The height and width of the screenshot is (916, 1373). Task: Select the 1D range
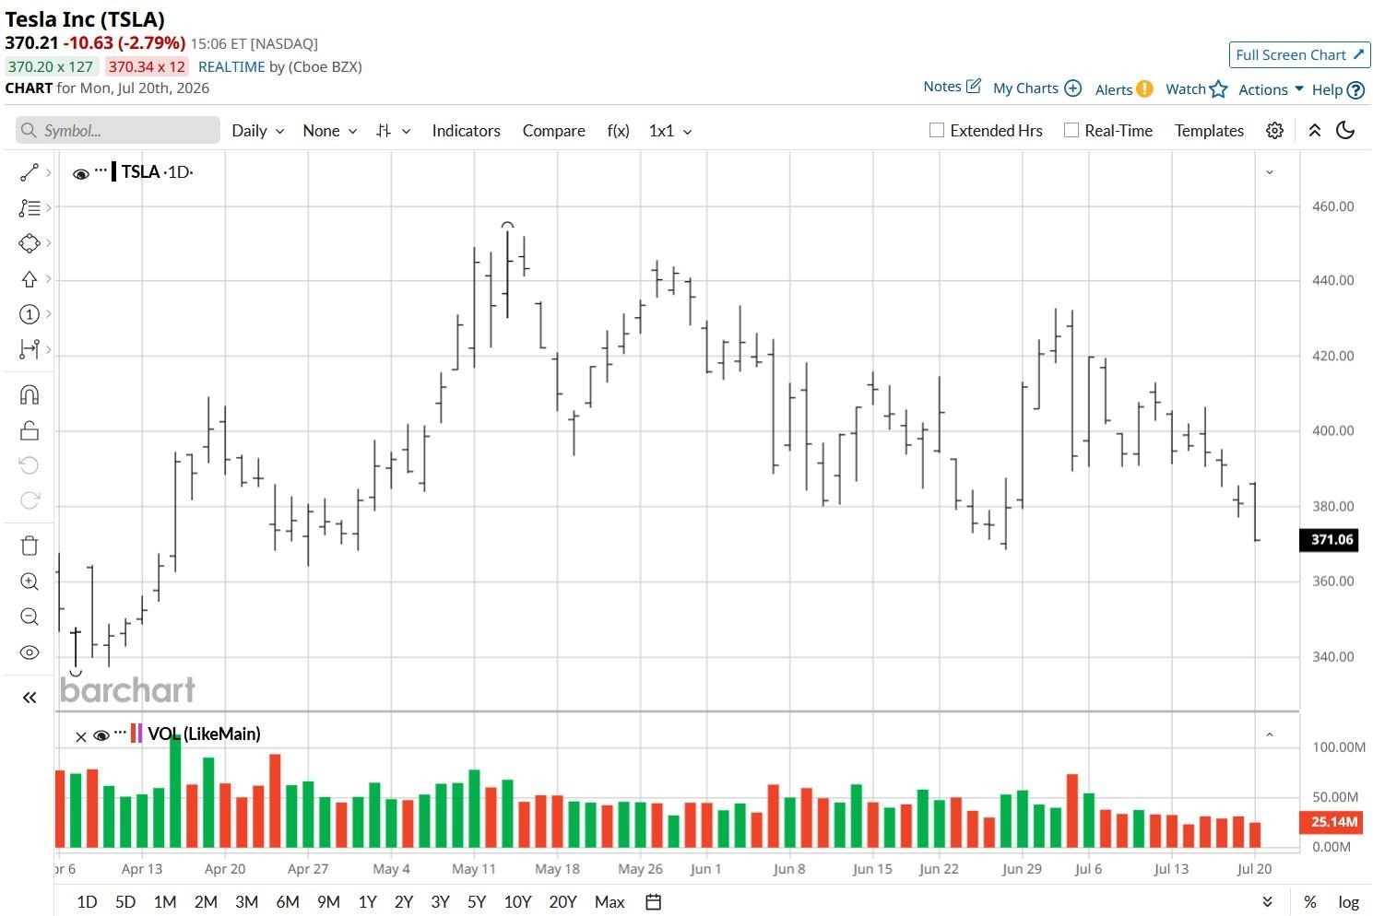(x=87, y=902)
